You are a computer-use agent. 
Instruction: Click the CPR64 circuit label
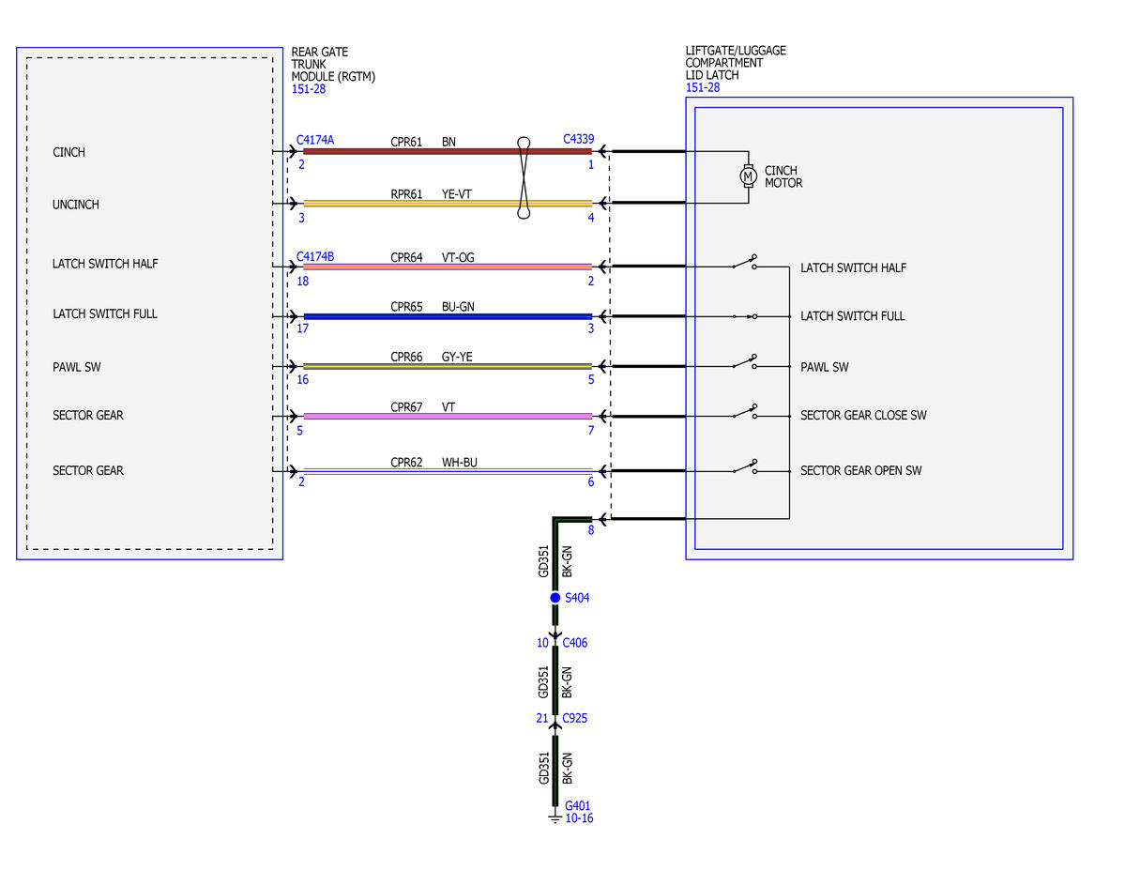pyautogui.click(x=406, y=258)
